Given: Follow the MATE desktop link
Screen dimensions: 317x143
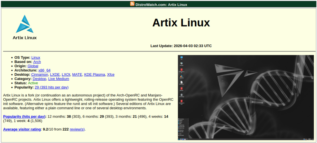Looking at the screenshot, I should [x=77, y=74].
